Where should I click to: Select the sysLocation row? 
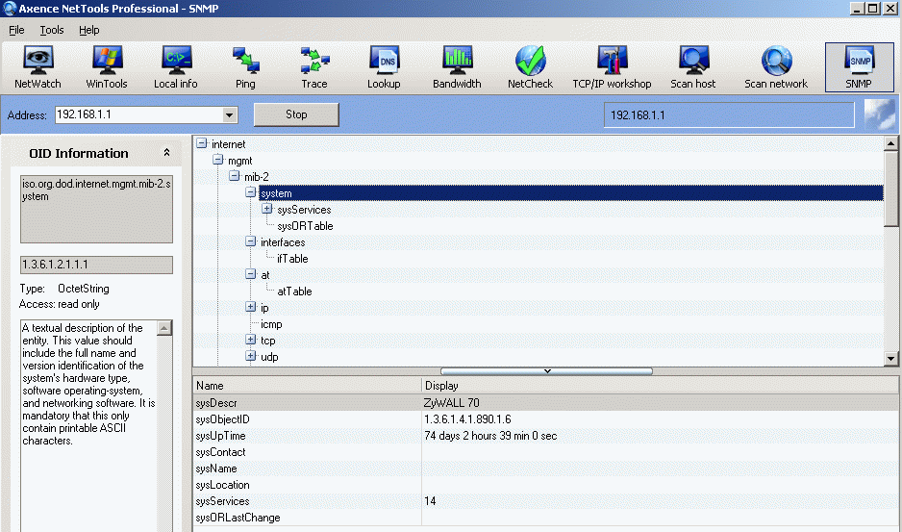coord(545,485)
